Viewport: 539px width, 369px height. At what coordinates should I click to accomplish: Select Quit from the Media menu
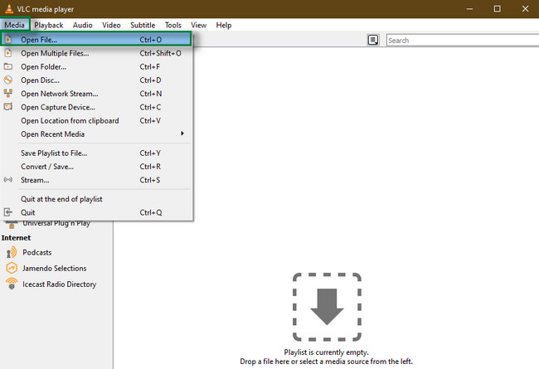click(x=96, y=212)
